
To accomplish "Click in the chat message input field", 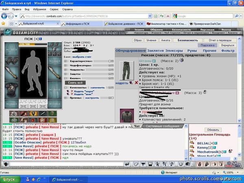I will tap(67, 164).
